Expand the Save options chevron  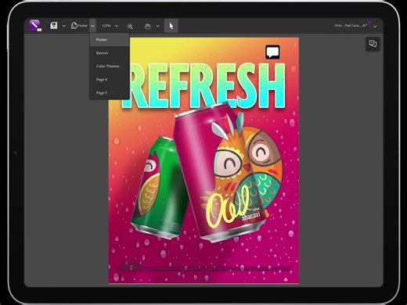coord(64,26)
